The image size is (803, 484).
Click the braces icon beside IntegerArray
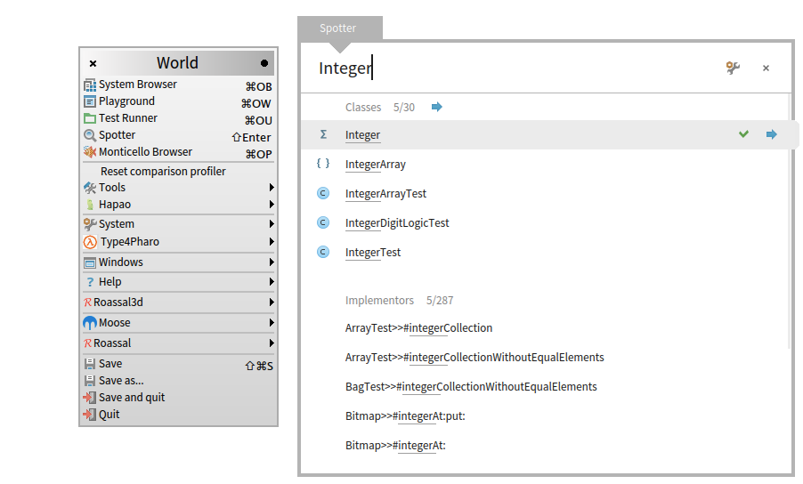point(323,165)
